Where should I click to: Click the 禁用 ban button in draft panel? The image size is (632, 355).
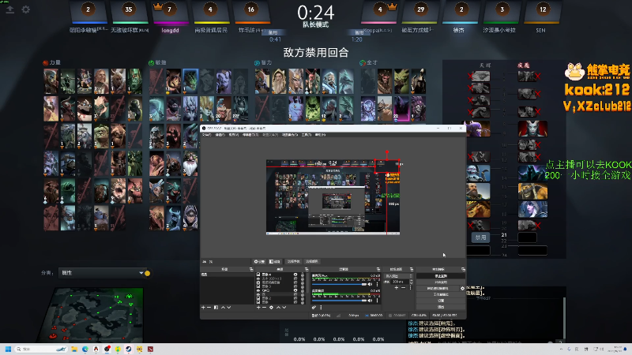(x=480, y=237)
